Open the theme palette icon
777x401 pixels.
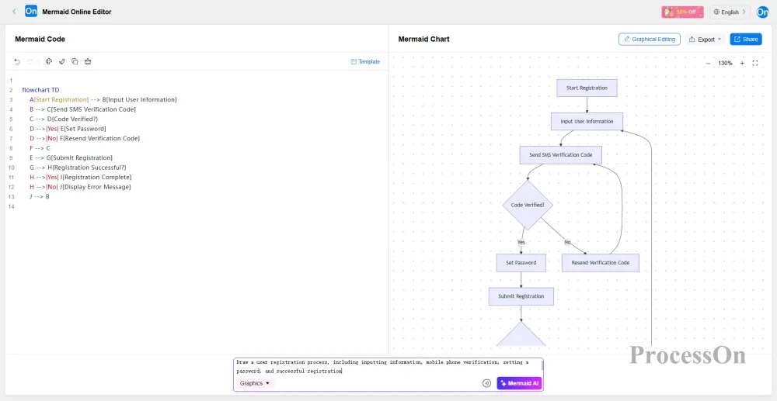(49, 61)
